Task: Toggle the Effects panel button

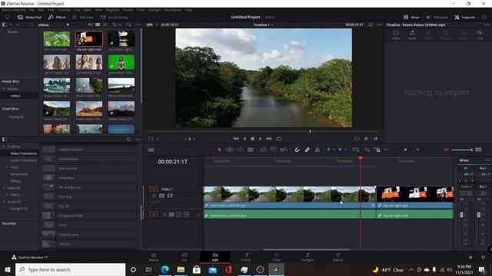Action: tap(57, 17)
